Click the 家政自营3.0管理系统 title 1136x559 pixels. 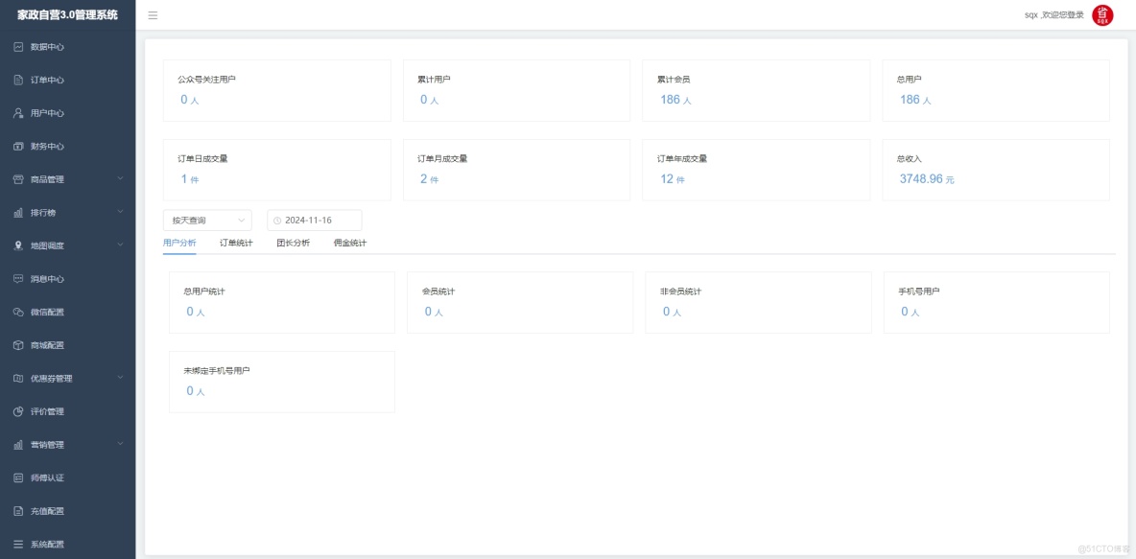pos(67,14)
